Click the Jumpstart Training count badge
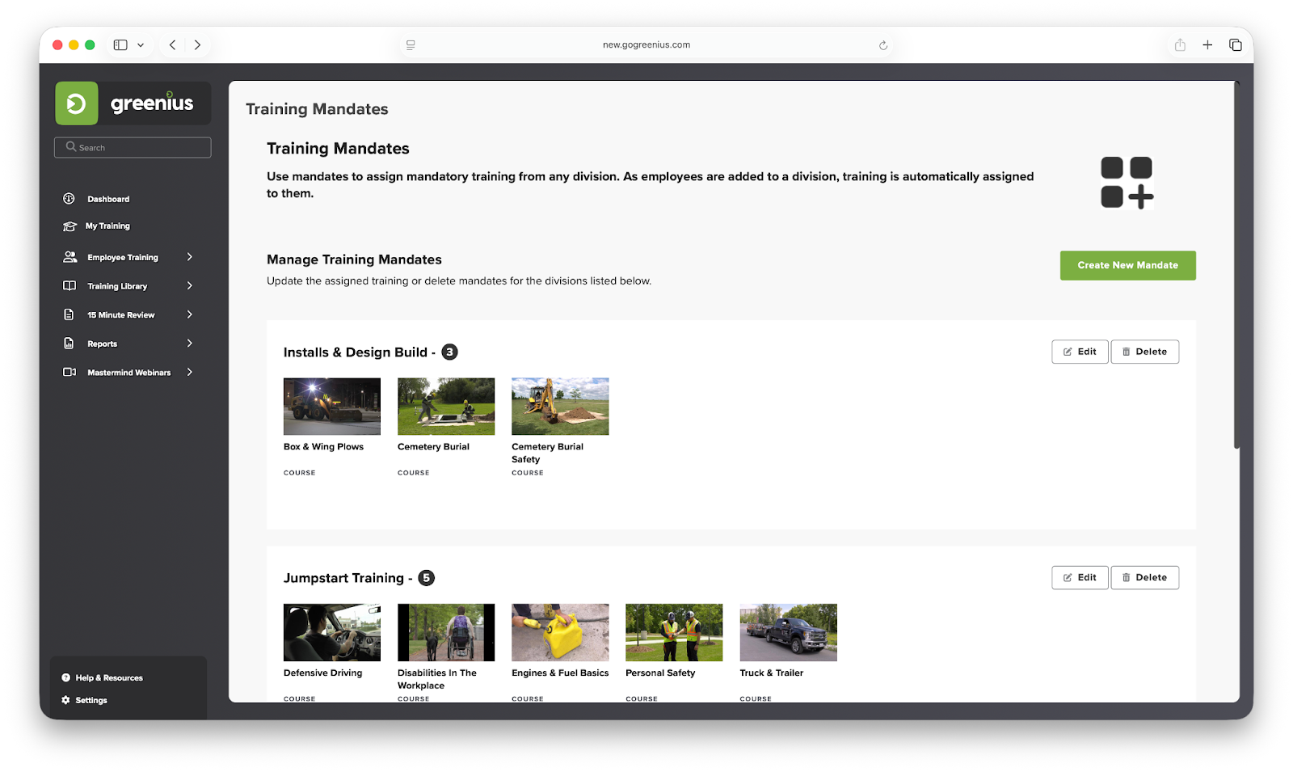Screen dimensions: 1293x772 coord(427,578)
